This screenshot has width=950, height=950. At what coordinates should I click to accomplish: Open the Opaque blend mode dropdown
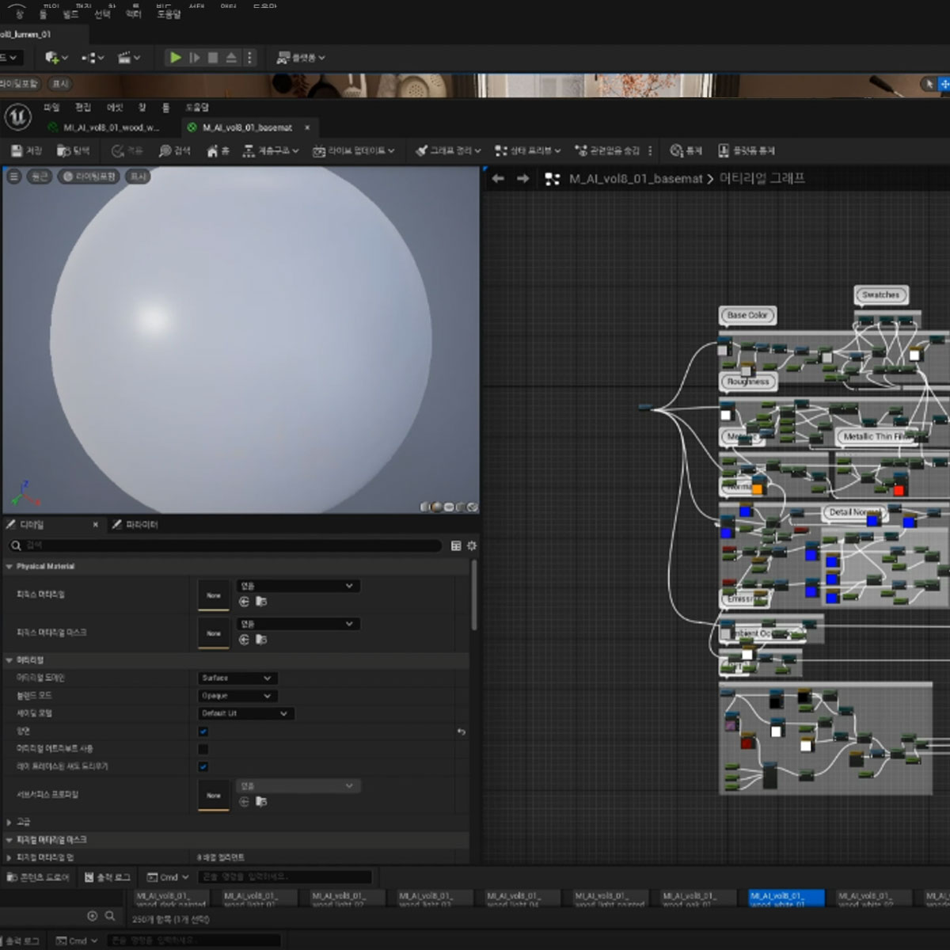(x=237, y=696)
